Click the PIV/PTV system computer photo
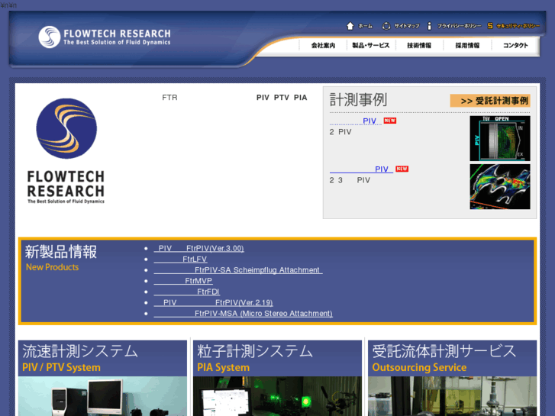This screenshot has width=555, height=416. coord(102,396)
